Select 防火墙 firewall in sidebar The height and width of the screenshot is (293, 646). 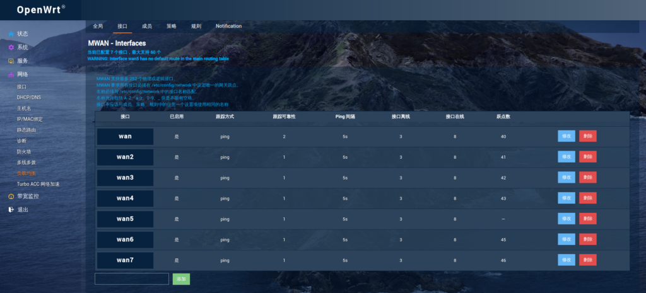24,151
